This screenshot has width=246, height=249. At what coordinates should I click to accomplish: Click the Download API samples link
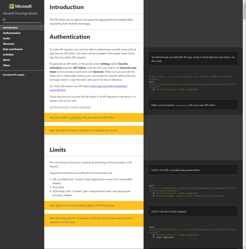tap(14, 75)
